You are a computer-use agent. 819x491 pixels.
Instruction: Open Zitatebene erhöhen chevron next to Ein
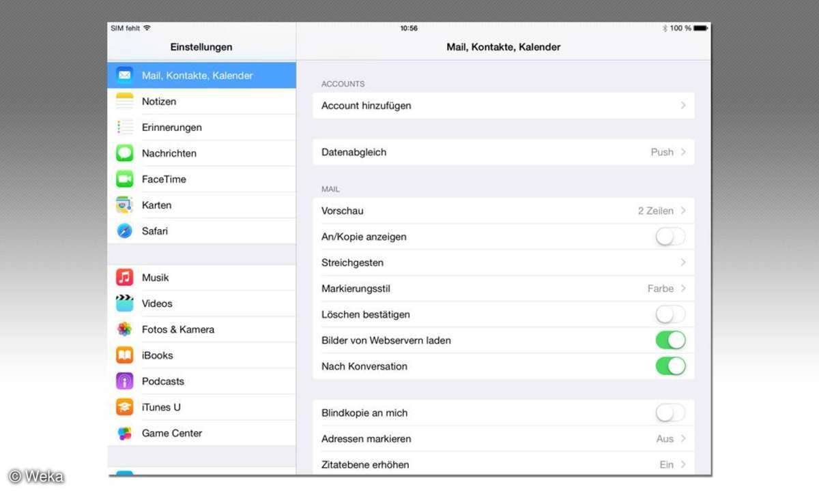point(683,464)
